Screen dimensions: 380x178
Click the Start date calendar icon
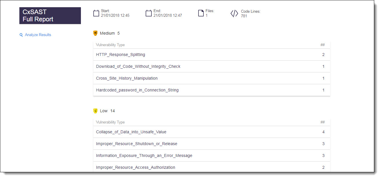coord(96,13)
